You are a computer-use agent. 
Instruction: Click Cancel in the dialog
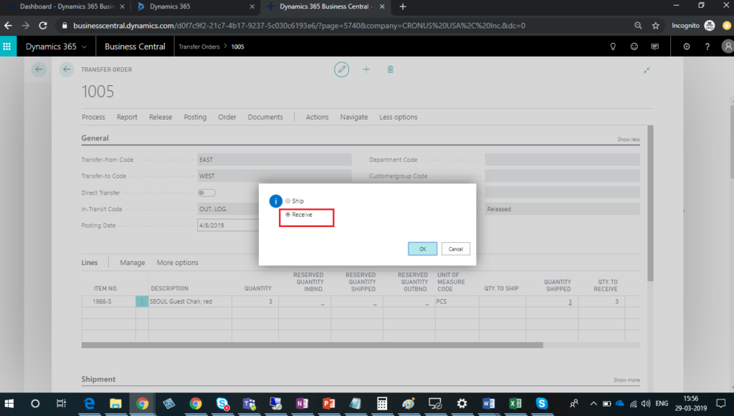(455, 249)
